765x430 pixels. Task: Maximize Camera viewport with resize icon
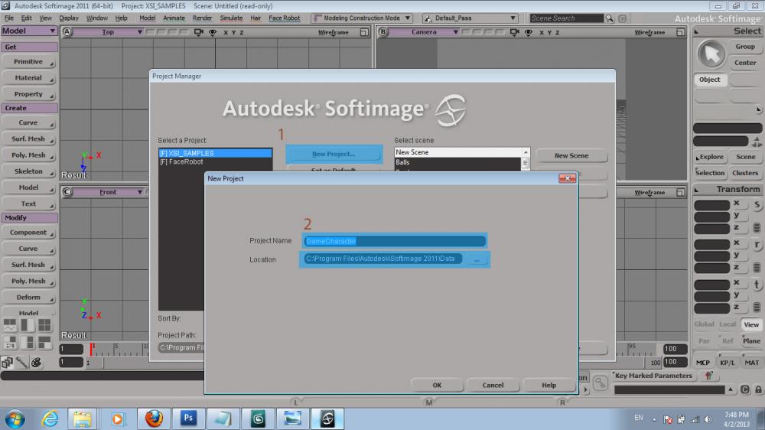point(680,32)
